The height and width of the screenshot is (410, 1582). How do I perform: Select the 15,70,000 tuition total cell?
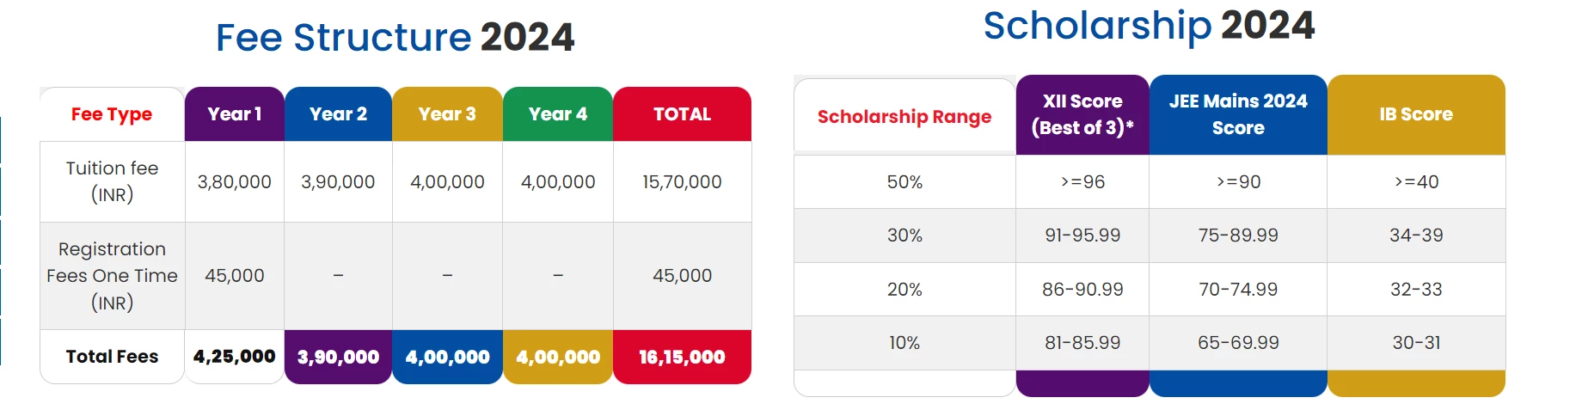[682, 182]
